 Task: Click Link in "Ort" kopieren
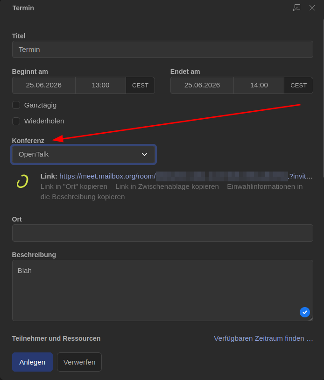point(74,186)
